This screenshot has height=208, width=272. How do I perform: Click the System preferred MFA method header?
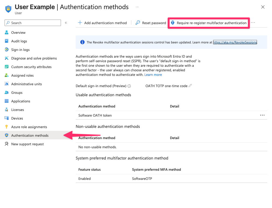tap(157, 169)
